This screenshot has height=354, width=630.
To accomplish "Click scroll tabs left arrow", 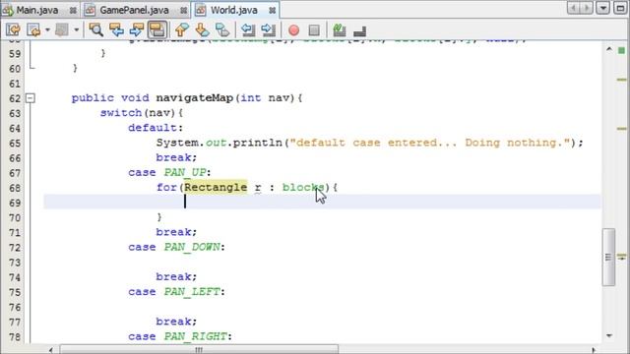I will [574, 8].
